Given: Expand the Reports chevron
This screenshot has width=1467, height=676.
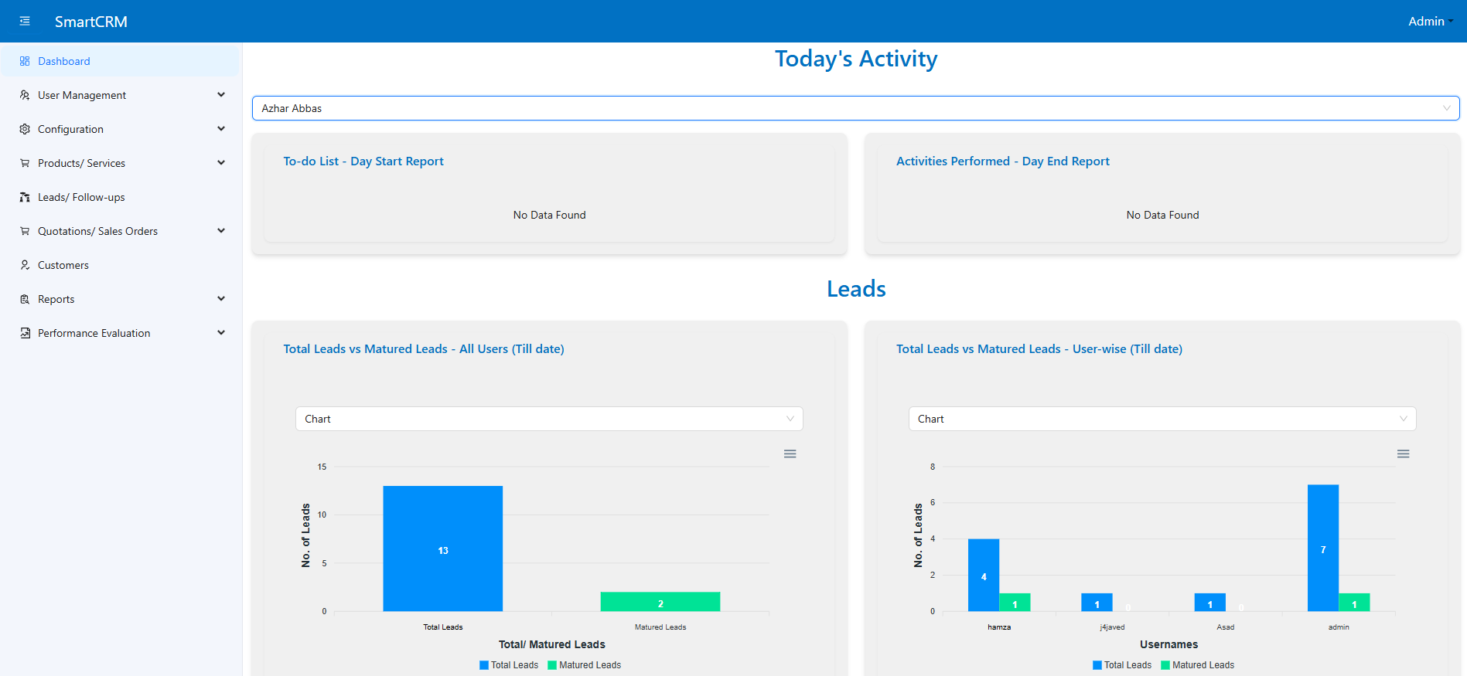Looking at the screenshot, I should point(221,299).
